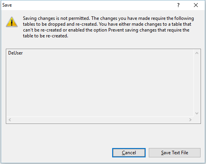Click the corner square where both scrollbars meet
Image resolution: width=206 pixels, height=164 pixels.
pos(197,120)
